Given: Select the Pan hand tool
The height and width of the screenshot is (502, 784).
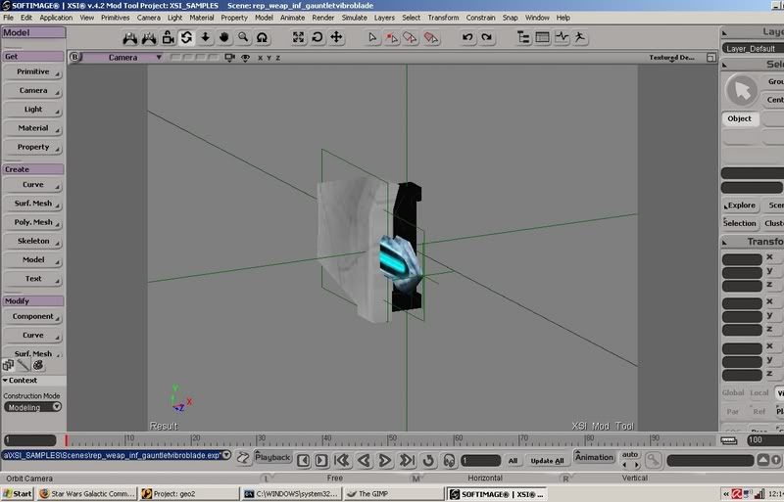Looking at the screenshot, I should tap(224, 37).
